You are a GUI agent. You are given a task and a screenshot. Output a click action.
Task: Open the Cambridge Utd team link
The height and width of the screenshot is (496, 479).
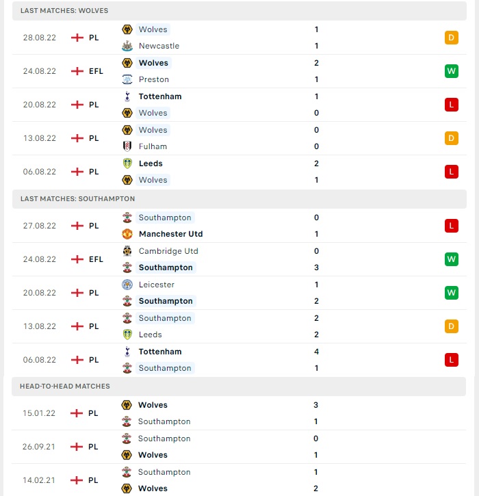168,251
